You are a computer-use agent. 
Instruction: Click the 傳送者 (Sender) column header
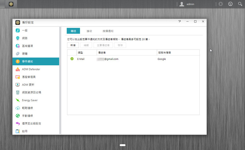point(127,52)
